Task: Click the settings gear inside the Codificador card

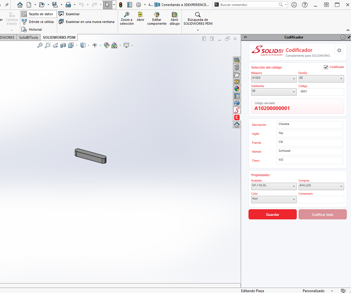Action: coord(339,50)
